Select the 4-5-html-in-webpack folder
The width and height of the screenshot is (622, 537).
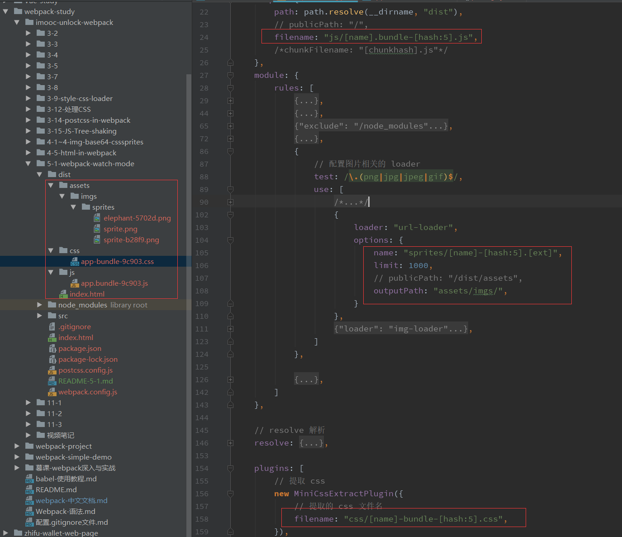pyautogui.click(x=81, y=153)
